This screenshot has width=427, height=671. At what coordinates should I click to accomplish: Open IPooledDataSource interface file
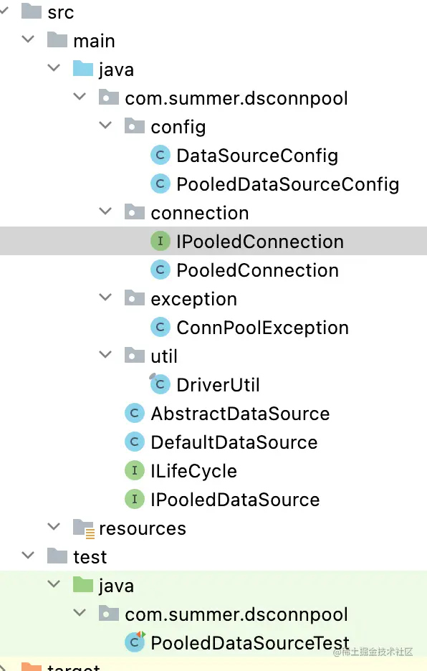[x=235, y=500]
